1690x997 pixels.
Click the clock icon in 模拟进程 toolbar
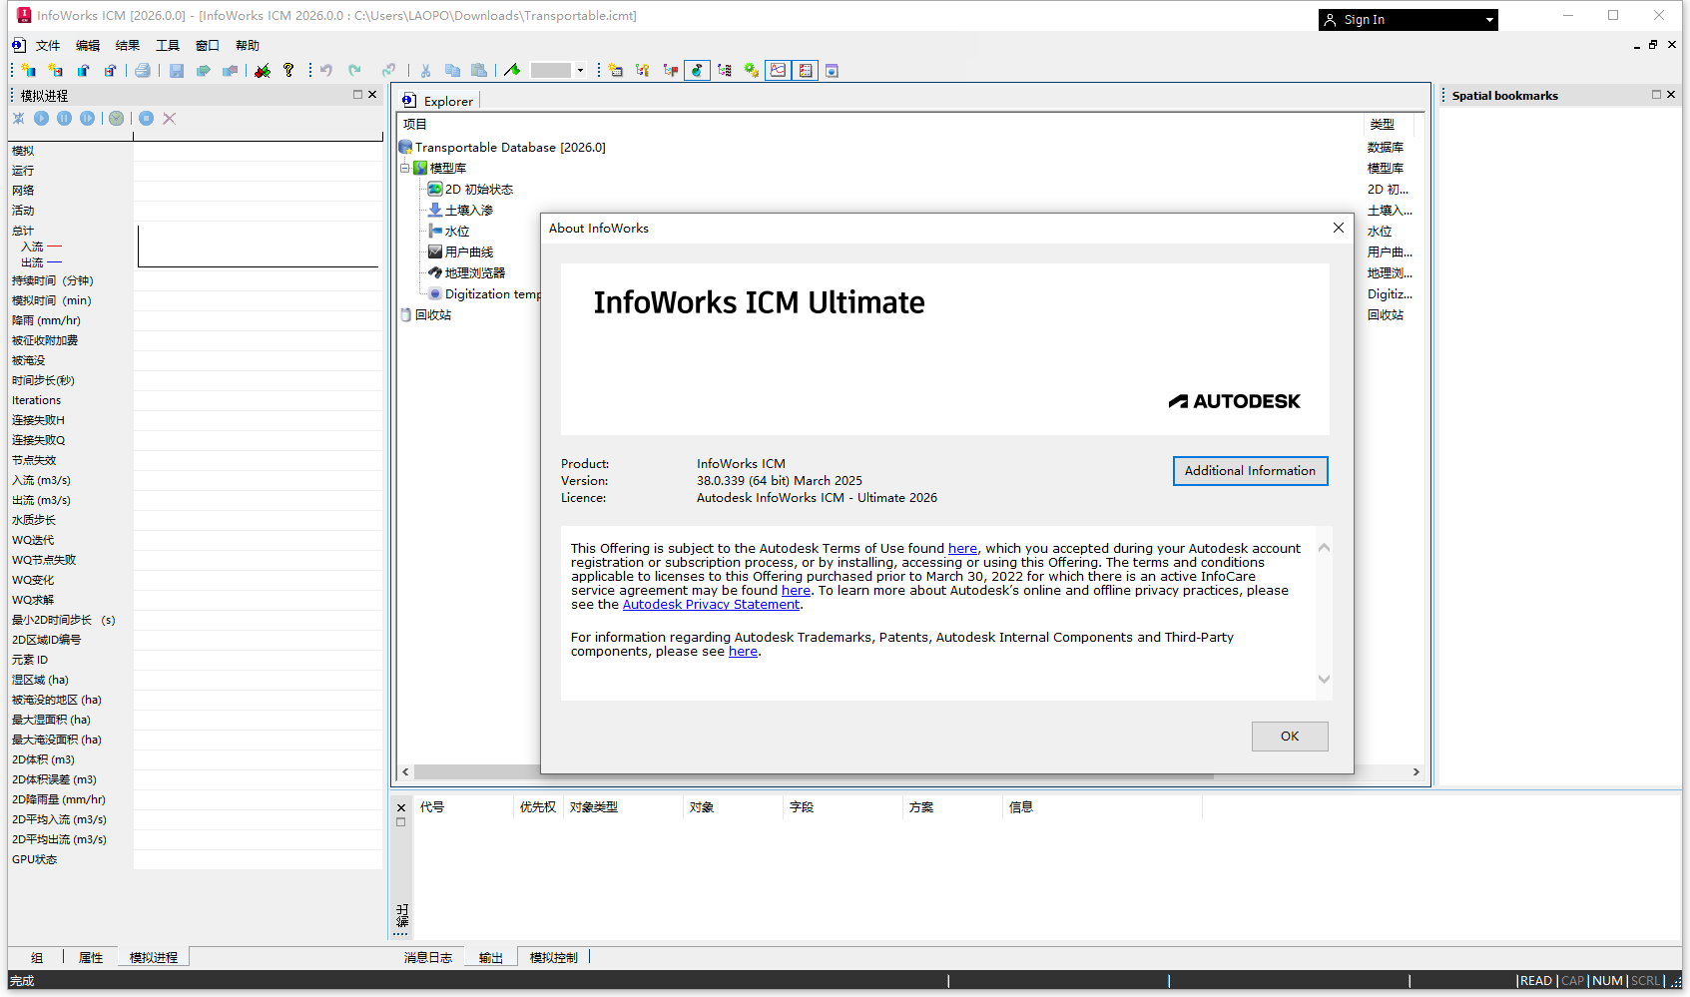pyautogui.click(x=117, y=118)
